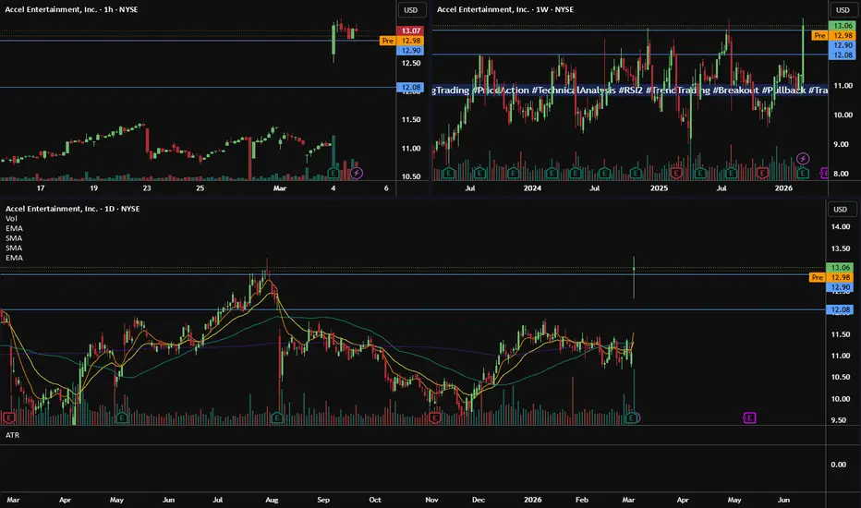
Task: Click the red weekly earnings marker just right of 2025
Action: point(676,173)
